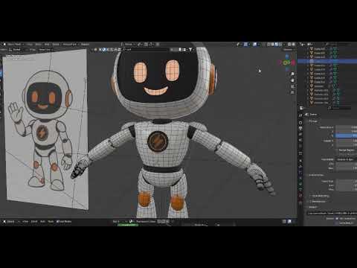Click the frame Step value field
The image size is (357, 268).
click(347, 189)
